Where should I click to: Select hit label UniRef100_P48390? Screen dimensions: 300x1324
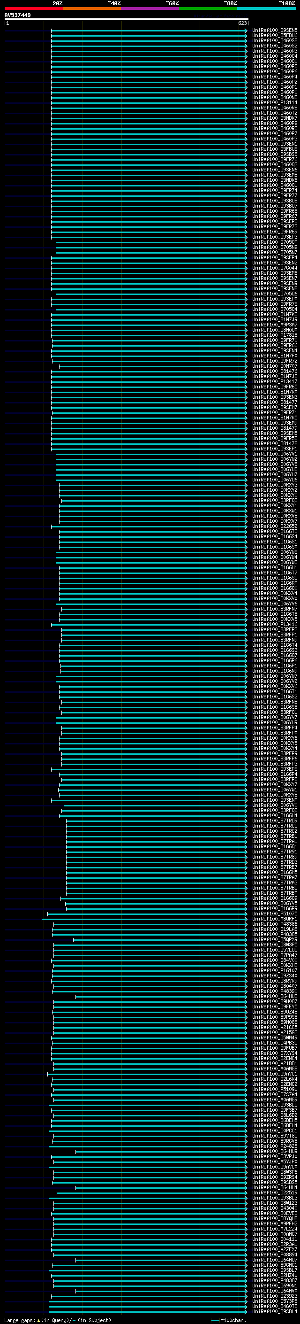click(x=275, y=991)
